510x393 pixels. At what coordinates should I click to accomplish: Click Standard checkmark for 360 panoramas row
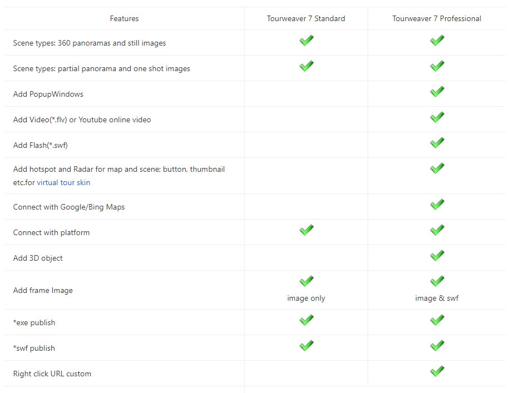click(x=306, y=41)
